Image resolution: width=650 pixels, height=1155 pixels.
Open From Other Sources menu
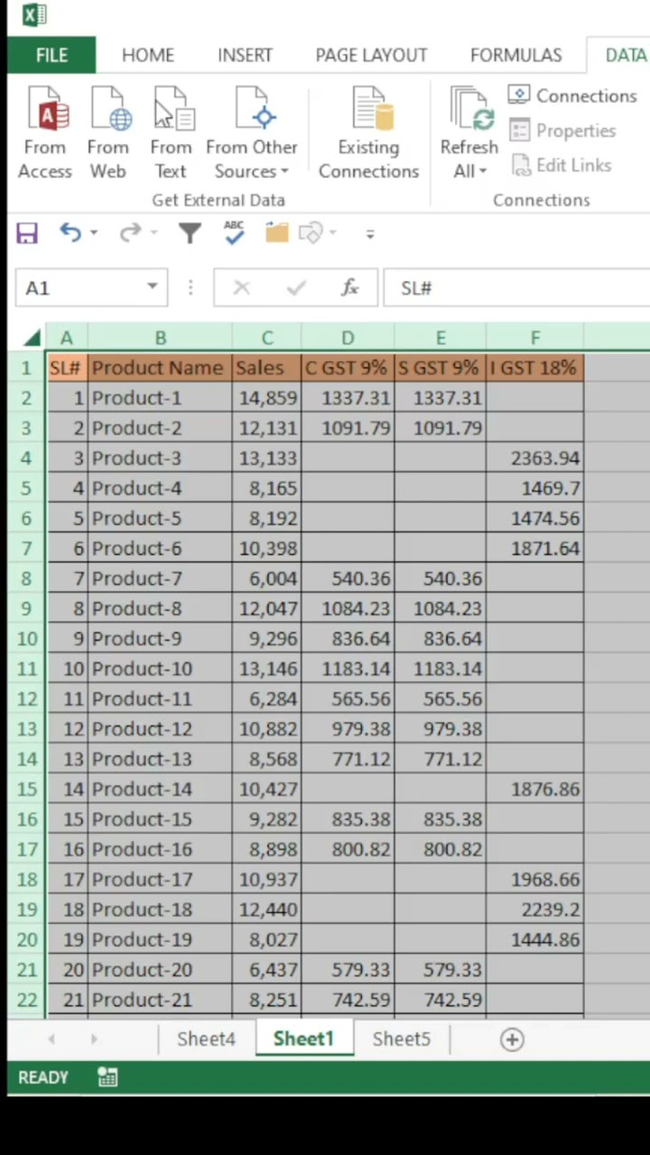click(x=252, y=133)
